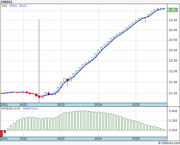Click the first red MACD histogram bar
This screenshot has height=145, width=180.
click(2, 133)
